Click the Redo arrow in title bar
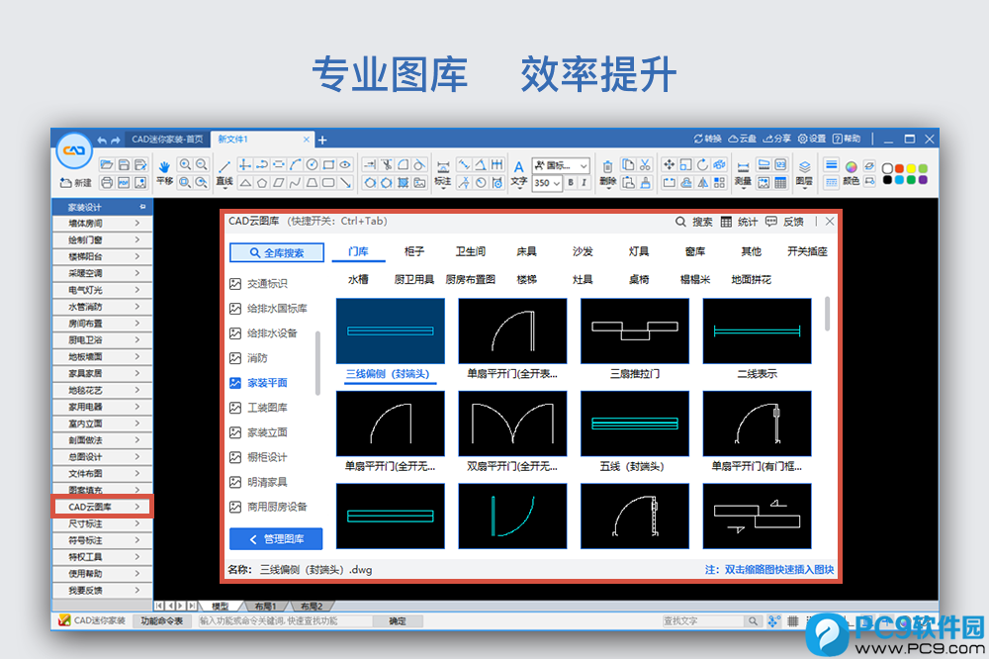Image resolution: width=989 pixels, height=659 pixels. point(116,141)
